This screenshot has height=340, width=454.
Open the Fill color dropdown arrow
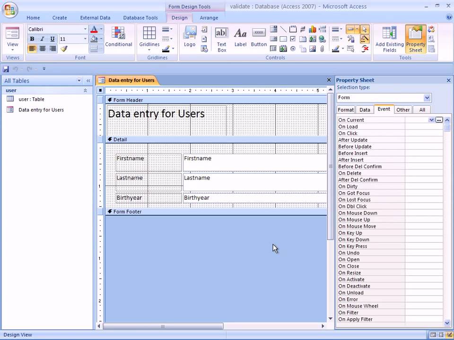point(101,39)
